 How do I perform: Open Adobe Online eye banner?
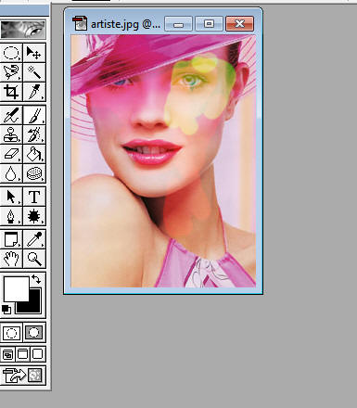click(x=23, y=30)
